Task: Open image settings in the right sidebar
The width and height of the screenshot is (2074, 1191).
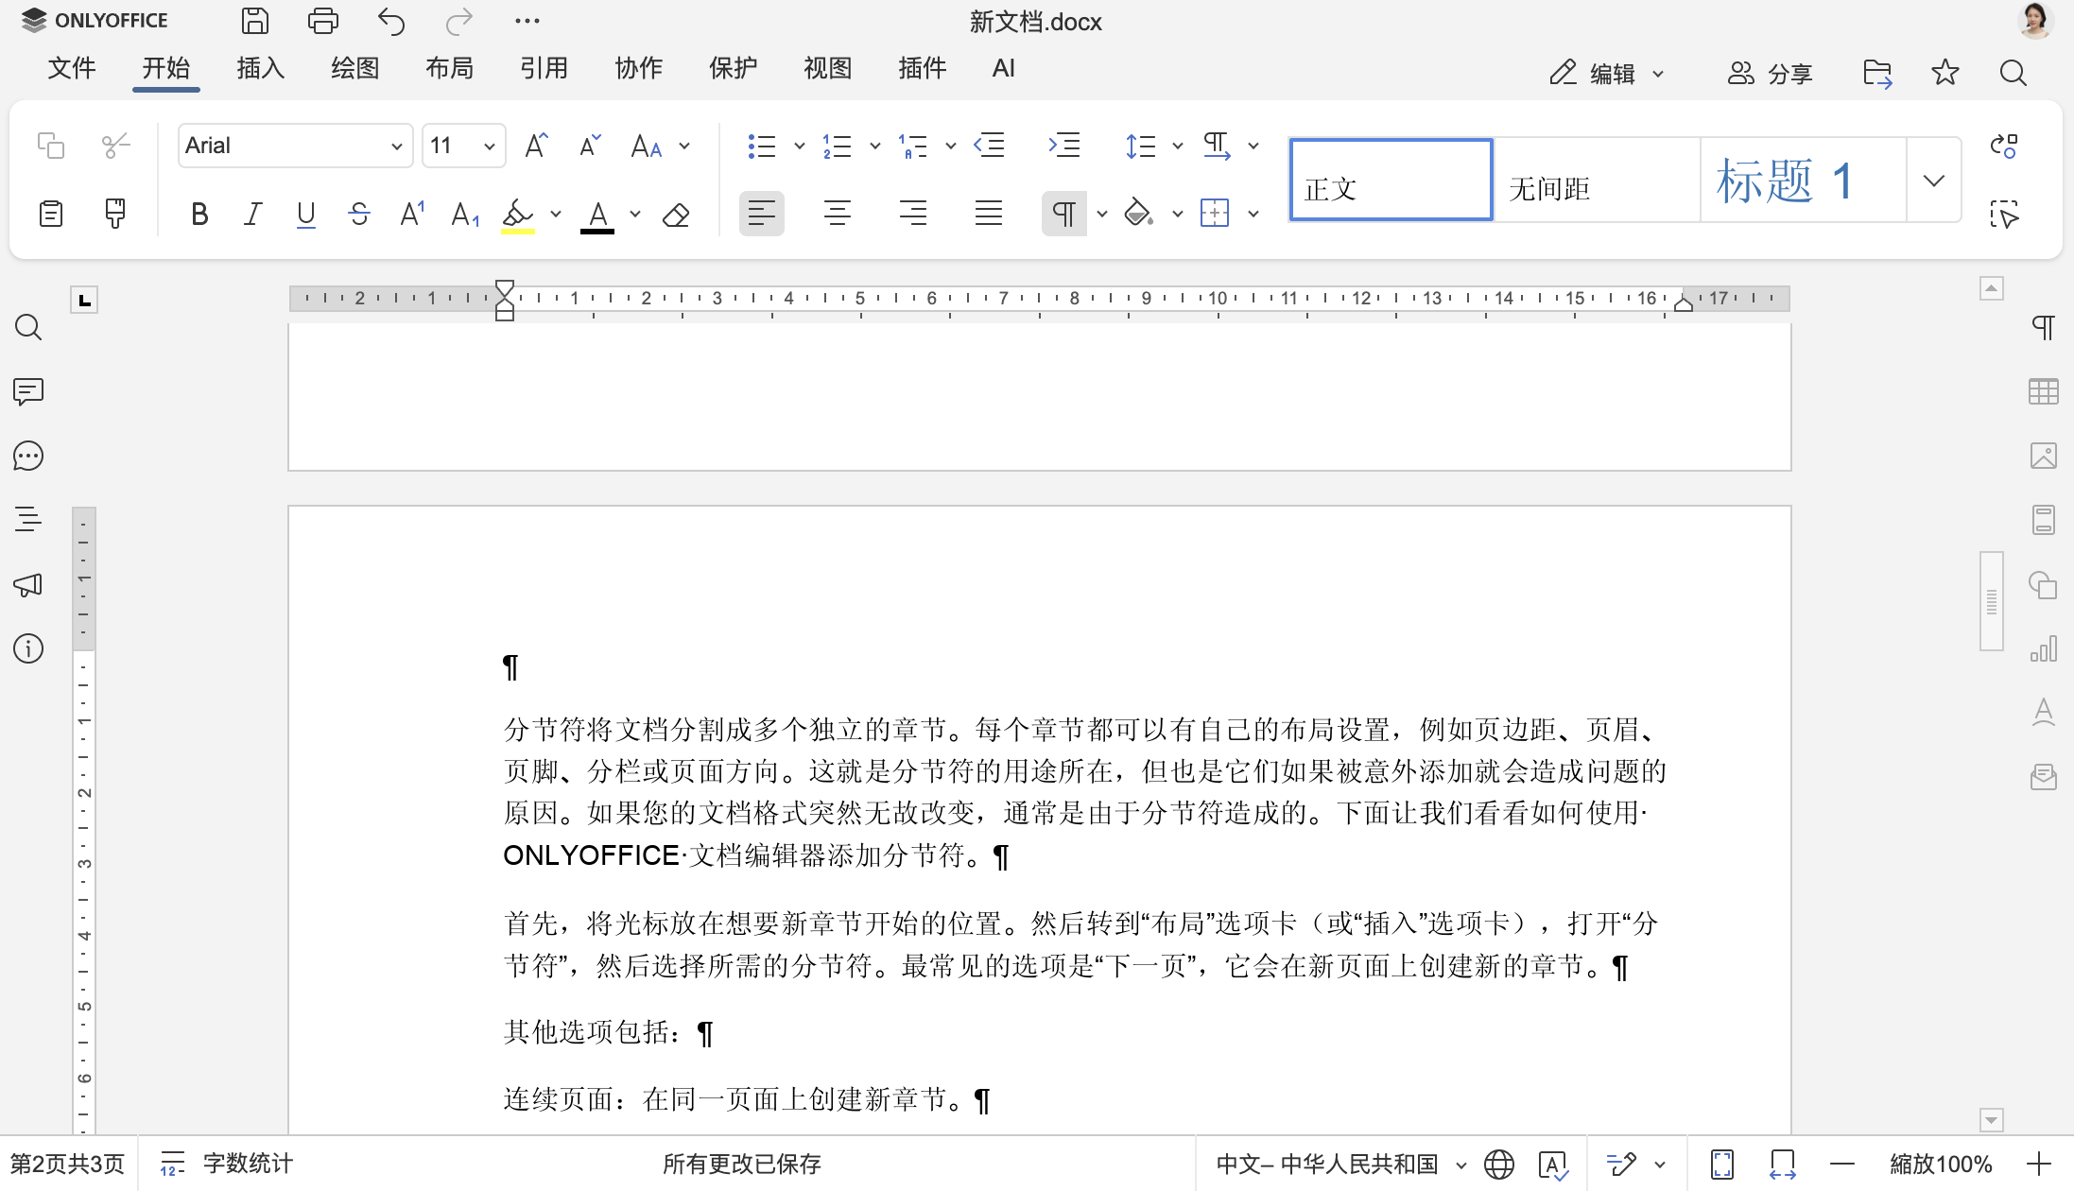Action: pos(2045,456)
